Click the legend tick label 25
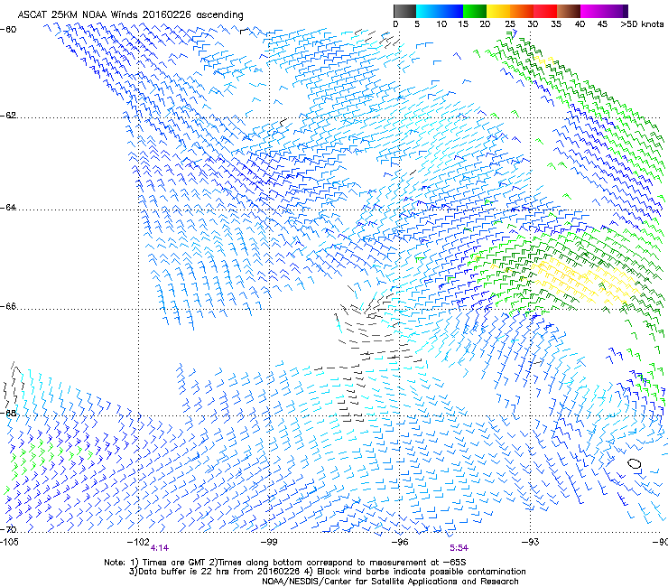 [x=510, y=24]
